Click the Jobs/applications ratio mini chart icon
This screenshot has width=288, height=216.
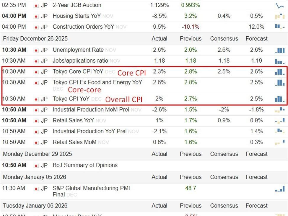(279, 61)
